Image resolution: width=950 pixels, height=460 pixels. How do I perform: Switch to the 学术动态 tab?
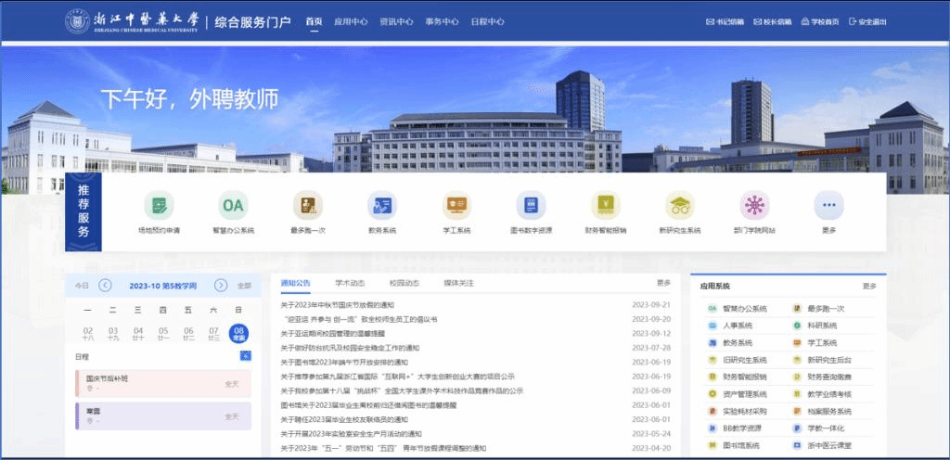tap(350, 283)
